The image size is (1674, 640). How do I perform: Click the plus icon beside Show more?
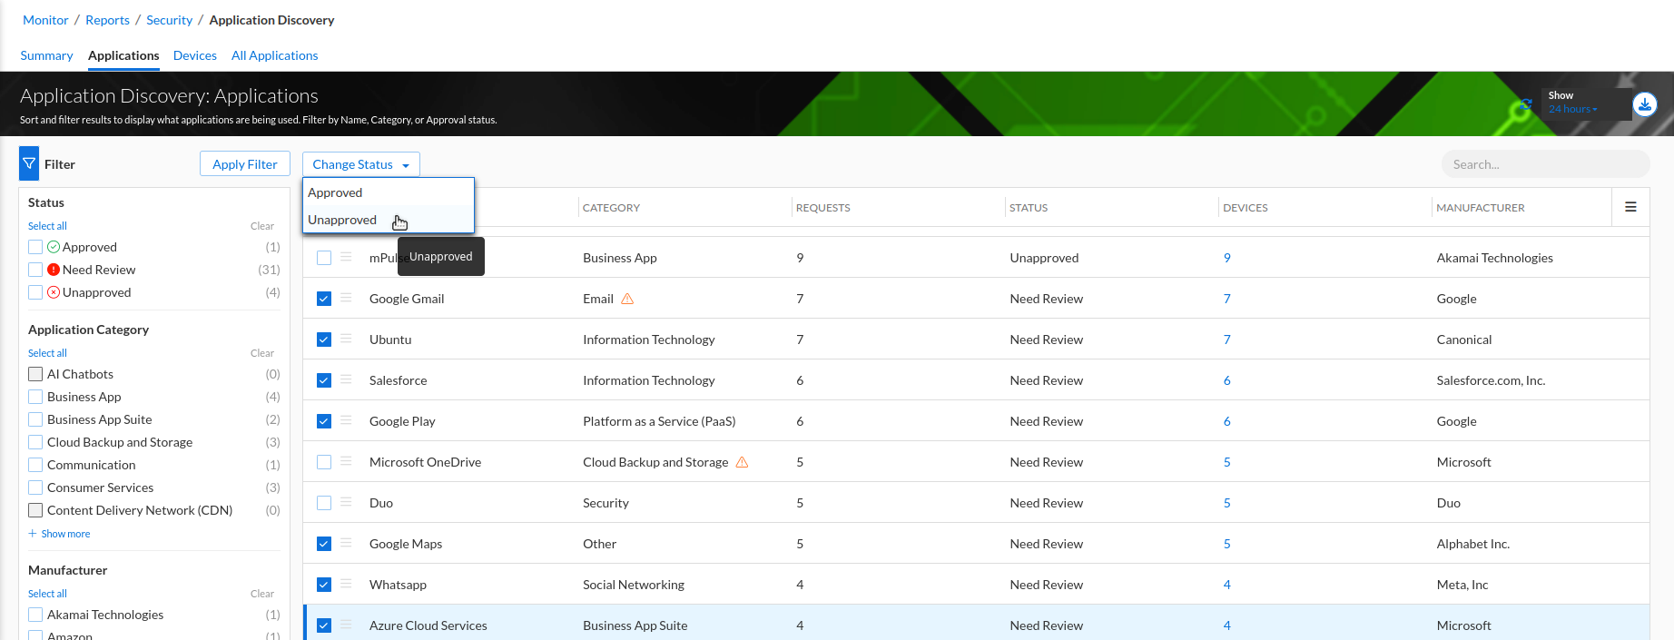[x=33, y=534]
